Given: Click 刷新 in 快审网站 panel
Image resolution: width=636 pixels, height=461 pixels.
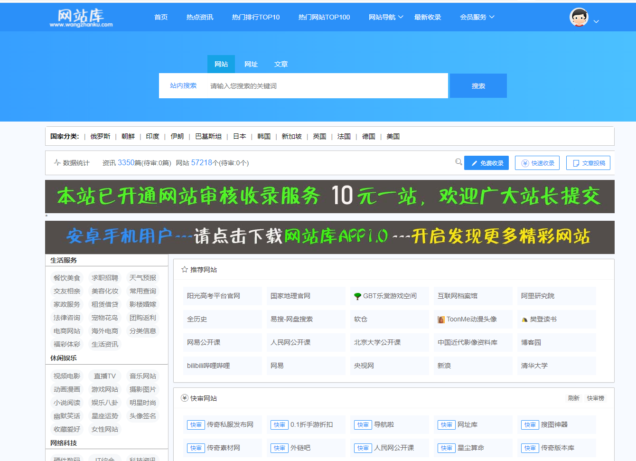Looking at the screenshot, I should coord(574,398).
